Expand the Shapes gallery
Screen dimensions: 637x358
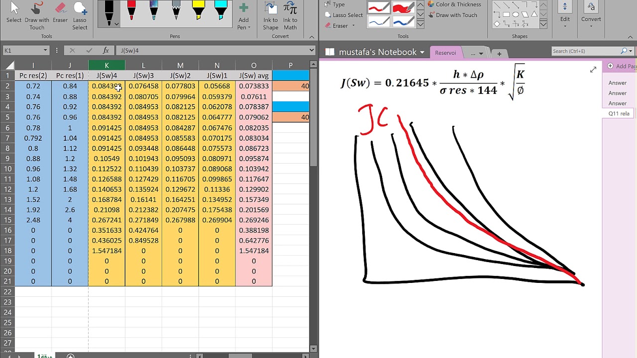(543, 24)
